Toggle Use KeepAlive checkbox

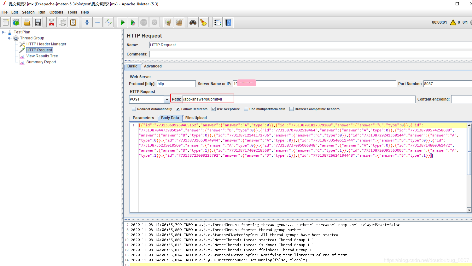click(214, 109)
